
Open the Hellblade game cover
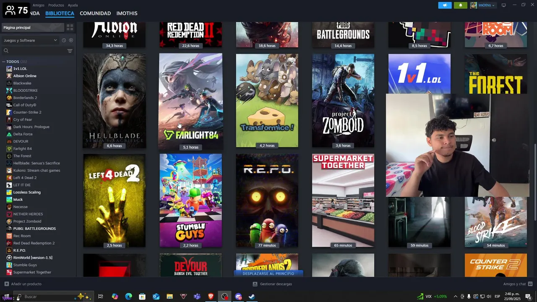pyautogui.click(x=115, y=101)
